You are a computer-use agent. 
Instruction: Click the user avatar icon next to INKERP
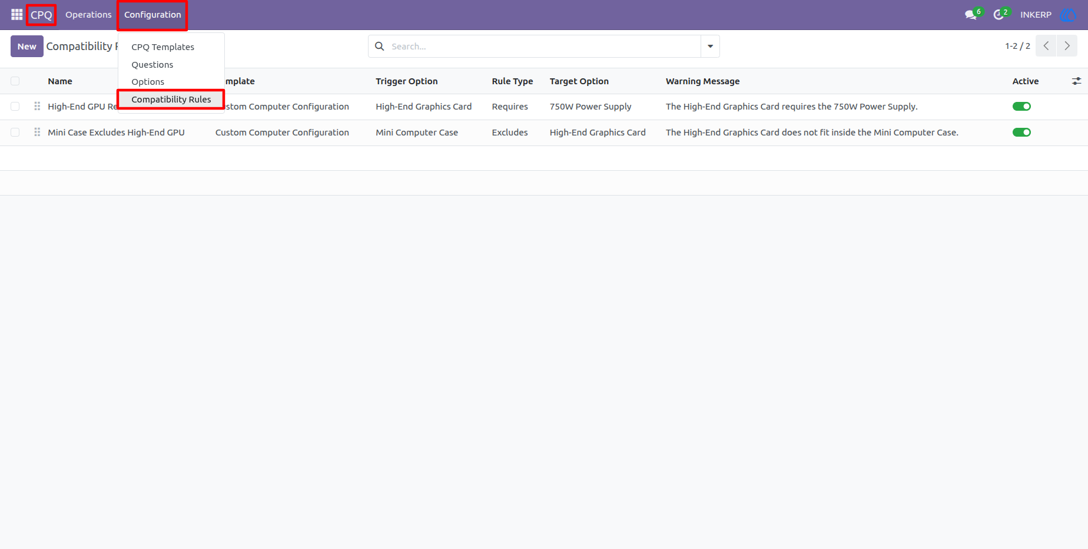pyautogui.click(x=1068, y=15)
